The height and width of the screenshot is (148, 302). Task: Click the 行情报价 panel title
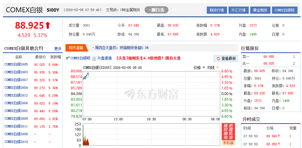coord(250,48)
